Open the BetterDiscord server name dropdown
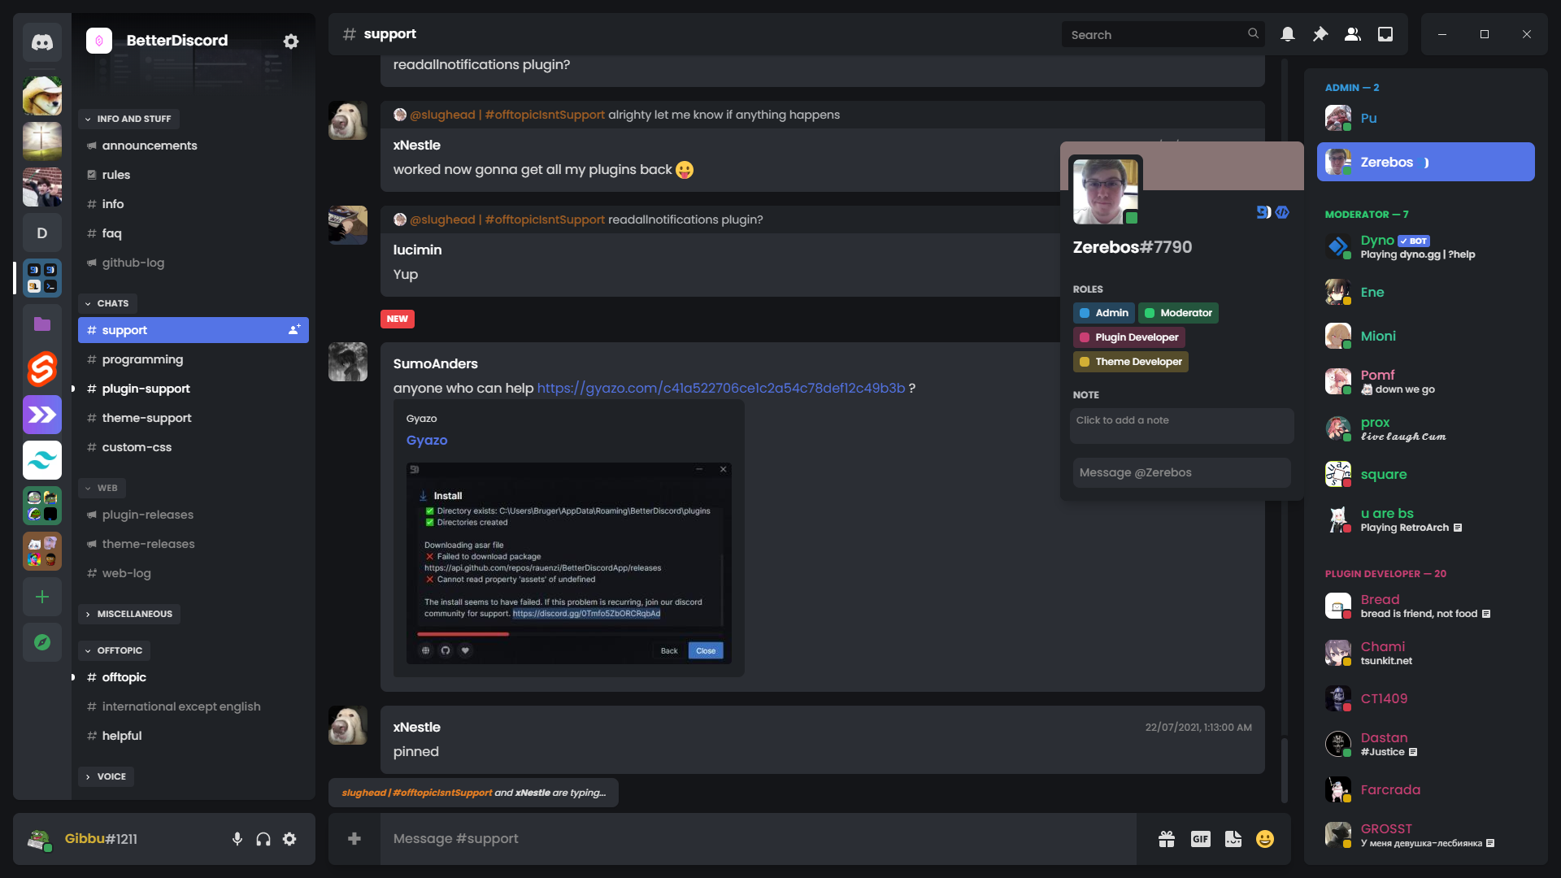Viewport: 1561px width, 878px height. (x=177, y=41)
